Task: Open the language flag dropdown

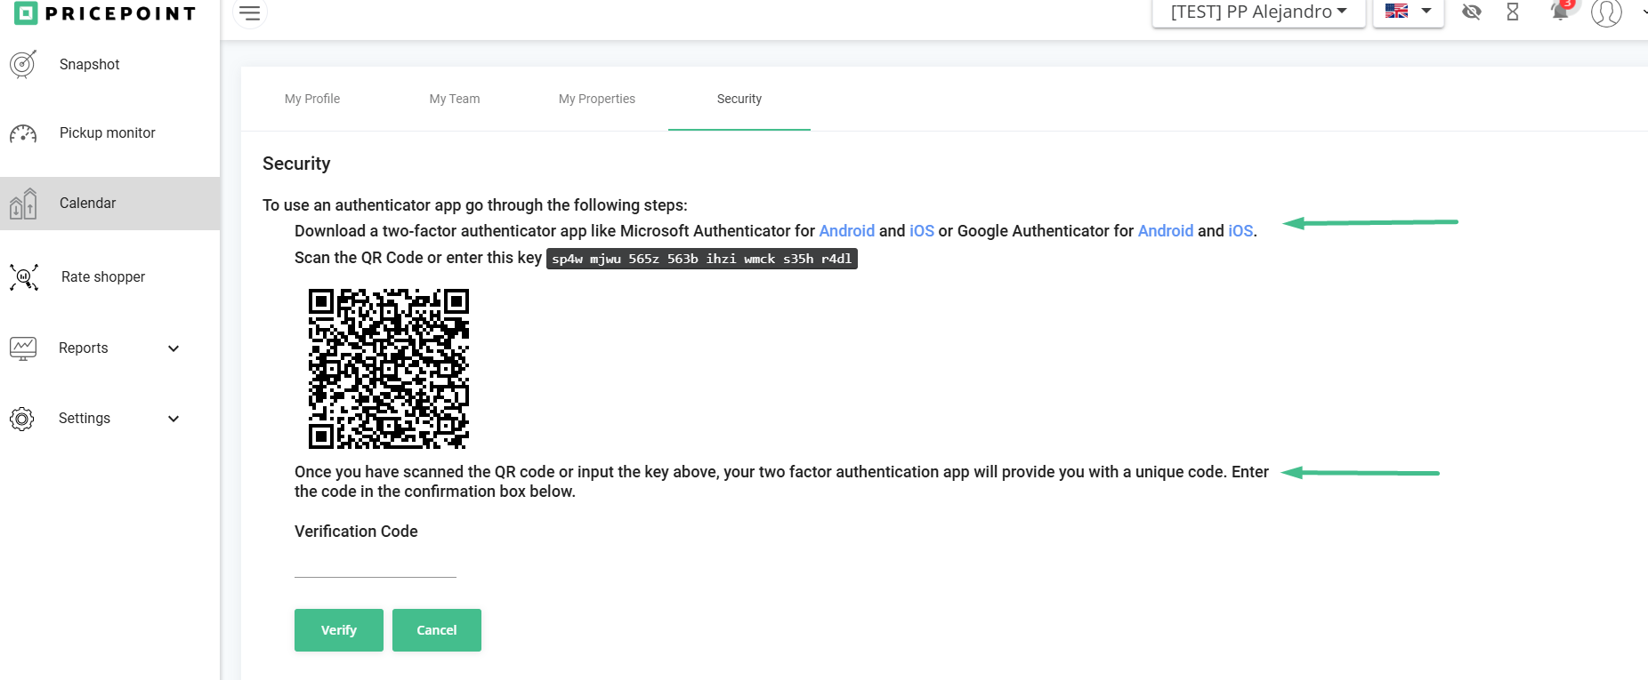Action: (x=1408, y=12)
